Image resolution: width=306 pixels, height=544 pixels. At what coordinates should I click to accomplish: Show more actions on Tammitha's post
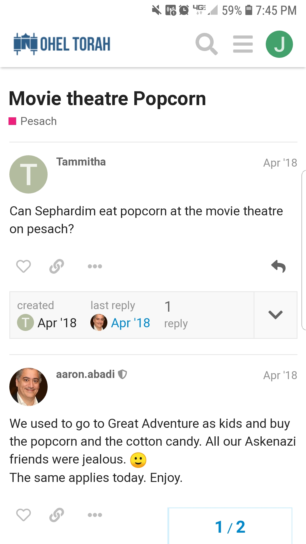tap(95, 266)
